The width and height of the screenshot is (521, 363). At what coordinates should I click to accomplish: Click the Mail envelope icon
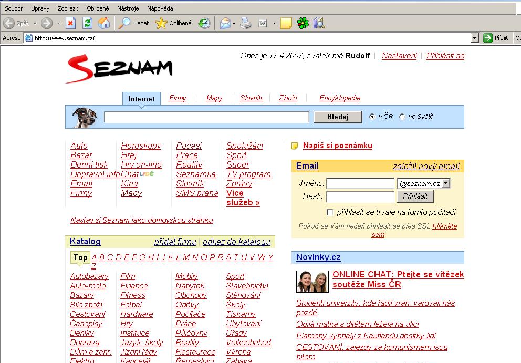point(225,23)
